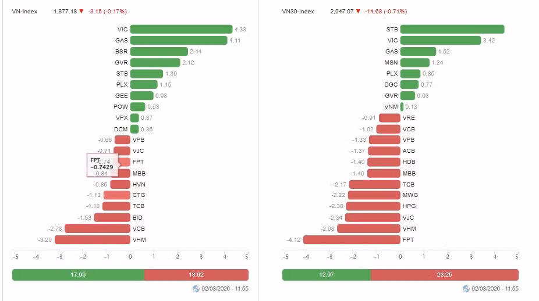The width and height of the screenshot is (539, 301).
Task: Select the GAS bar in VN-Index chart
Action: pyautogui.click(x=179, y=40)
